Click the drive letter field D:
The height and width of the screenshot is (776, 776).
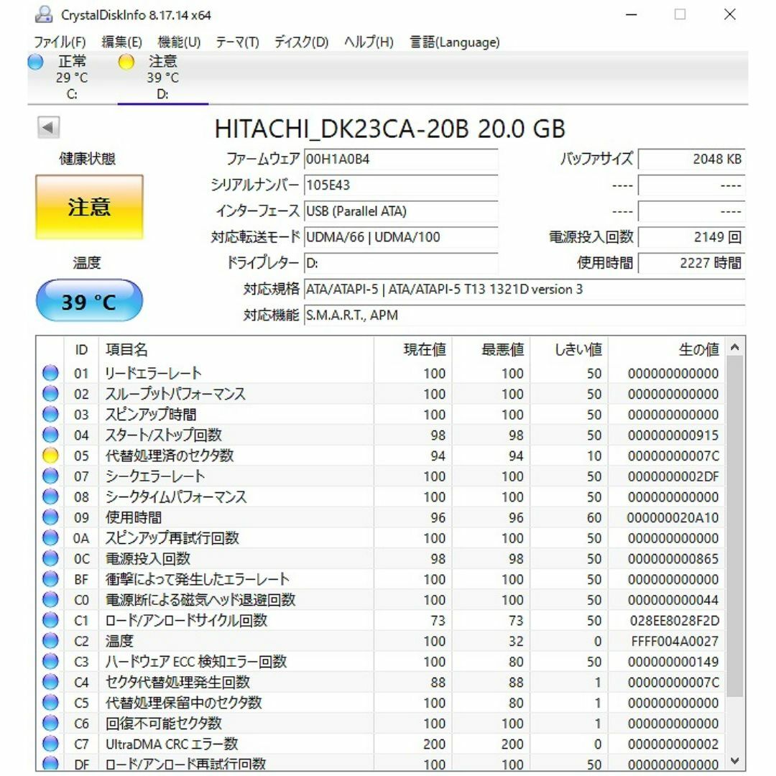[401, 263]
